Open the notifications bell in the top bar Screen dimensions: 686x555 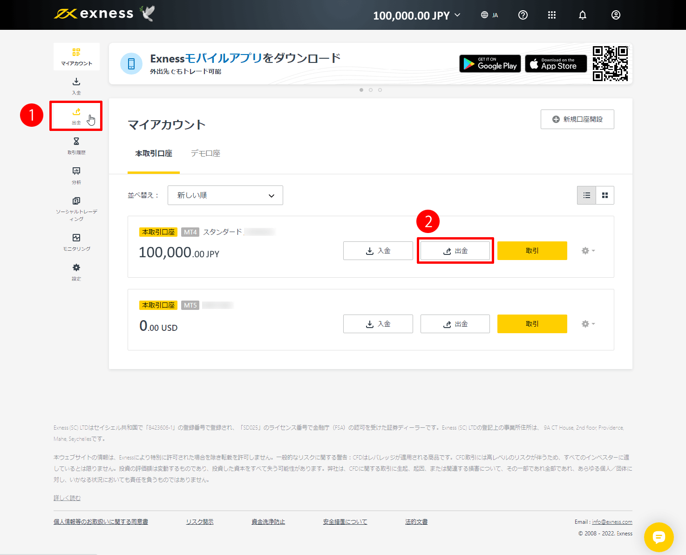tap(582, 14)
